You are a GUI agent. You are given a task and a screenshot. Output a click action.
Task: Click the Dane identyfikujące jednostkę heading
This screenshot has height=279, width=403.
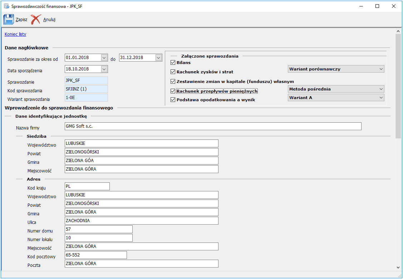coord(51,116)
